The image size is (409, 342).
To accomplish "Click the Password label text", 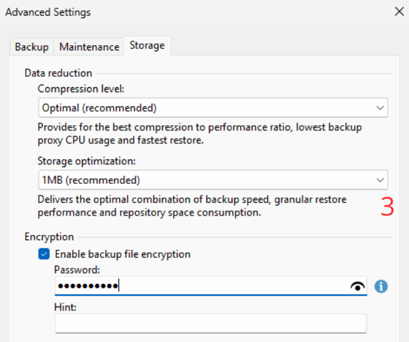I will [x=77, y=269].
